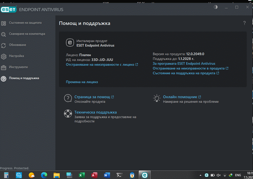
Task: Launch Microsoft Edge from the taskbar
Action: point(44,175)
